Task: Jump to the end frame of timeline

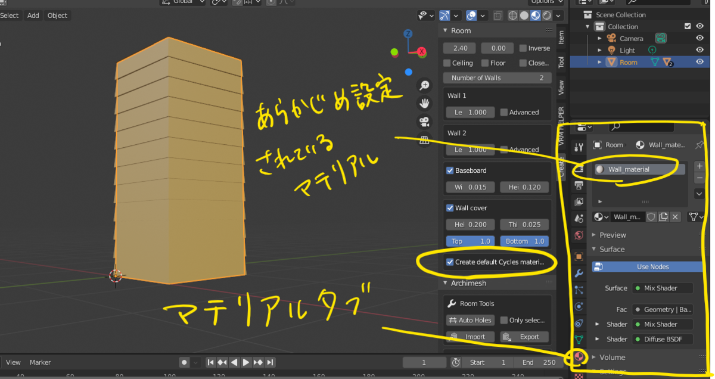Action: 270,362
